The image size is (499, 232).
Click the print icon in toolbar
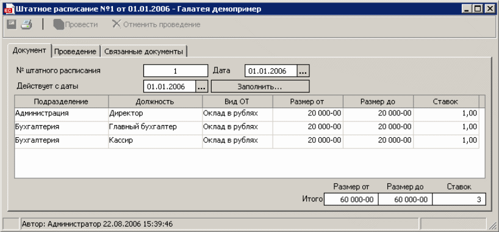click(x=26, y=24)
